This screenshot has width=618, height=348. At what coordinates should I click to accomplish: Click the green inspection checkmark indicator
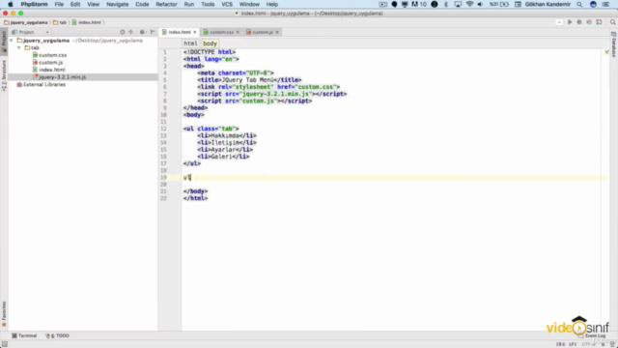coord(606,52)
